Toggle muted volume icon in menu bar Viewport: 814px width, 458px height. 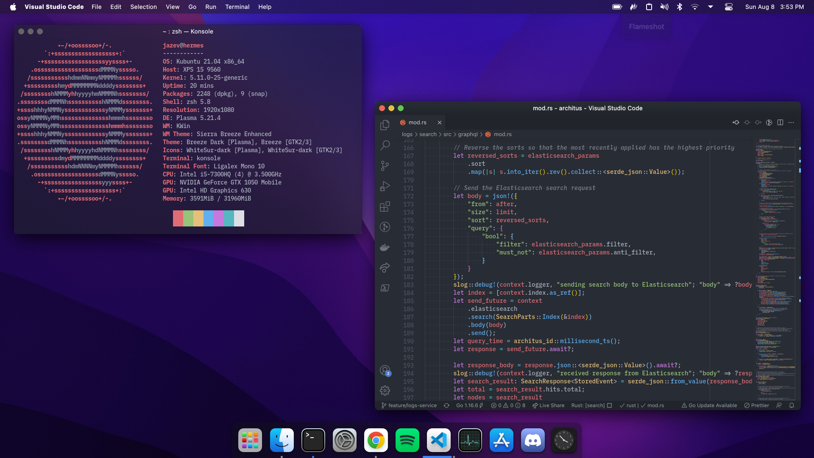point(664,7)
